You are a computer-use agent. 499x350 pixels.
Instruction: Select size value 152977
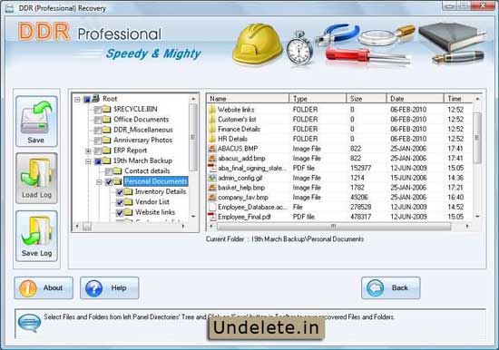pyautogui.click(x=360, y=168)
